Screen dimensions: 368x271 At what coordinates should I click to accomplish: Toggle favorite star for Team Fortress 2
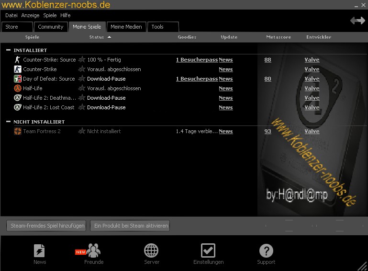tap(82, 131)
